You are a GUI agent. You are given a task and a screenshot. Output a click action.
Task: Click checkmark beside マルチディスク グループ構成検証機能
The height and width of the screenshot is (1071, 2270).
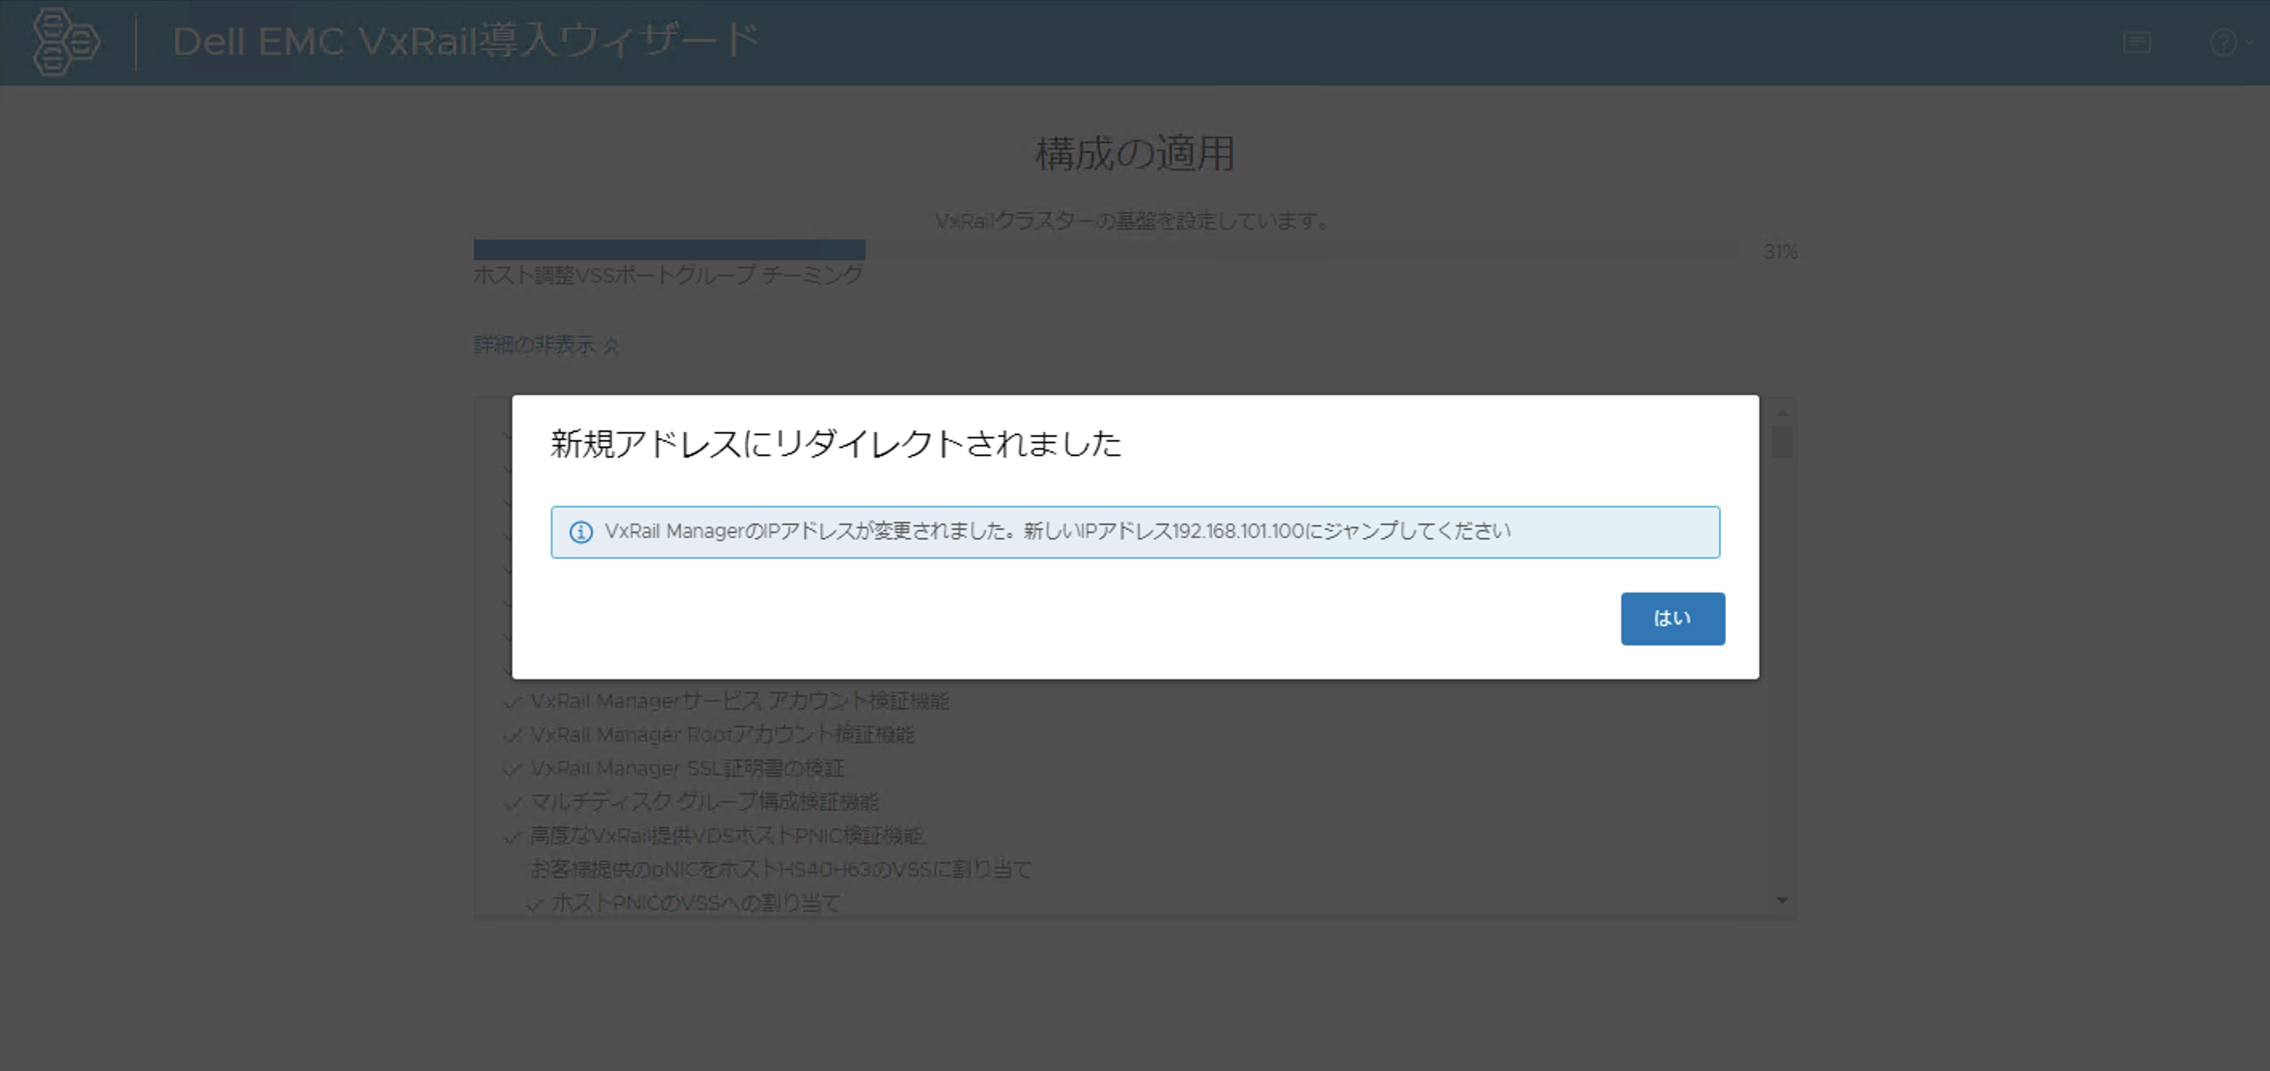click(512, 803)
